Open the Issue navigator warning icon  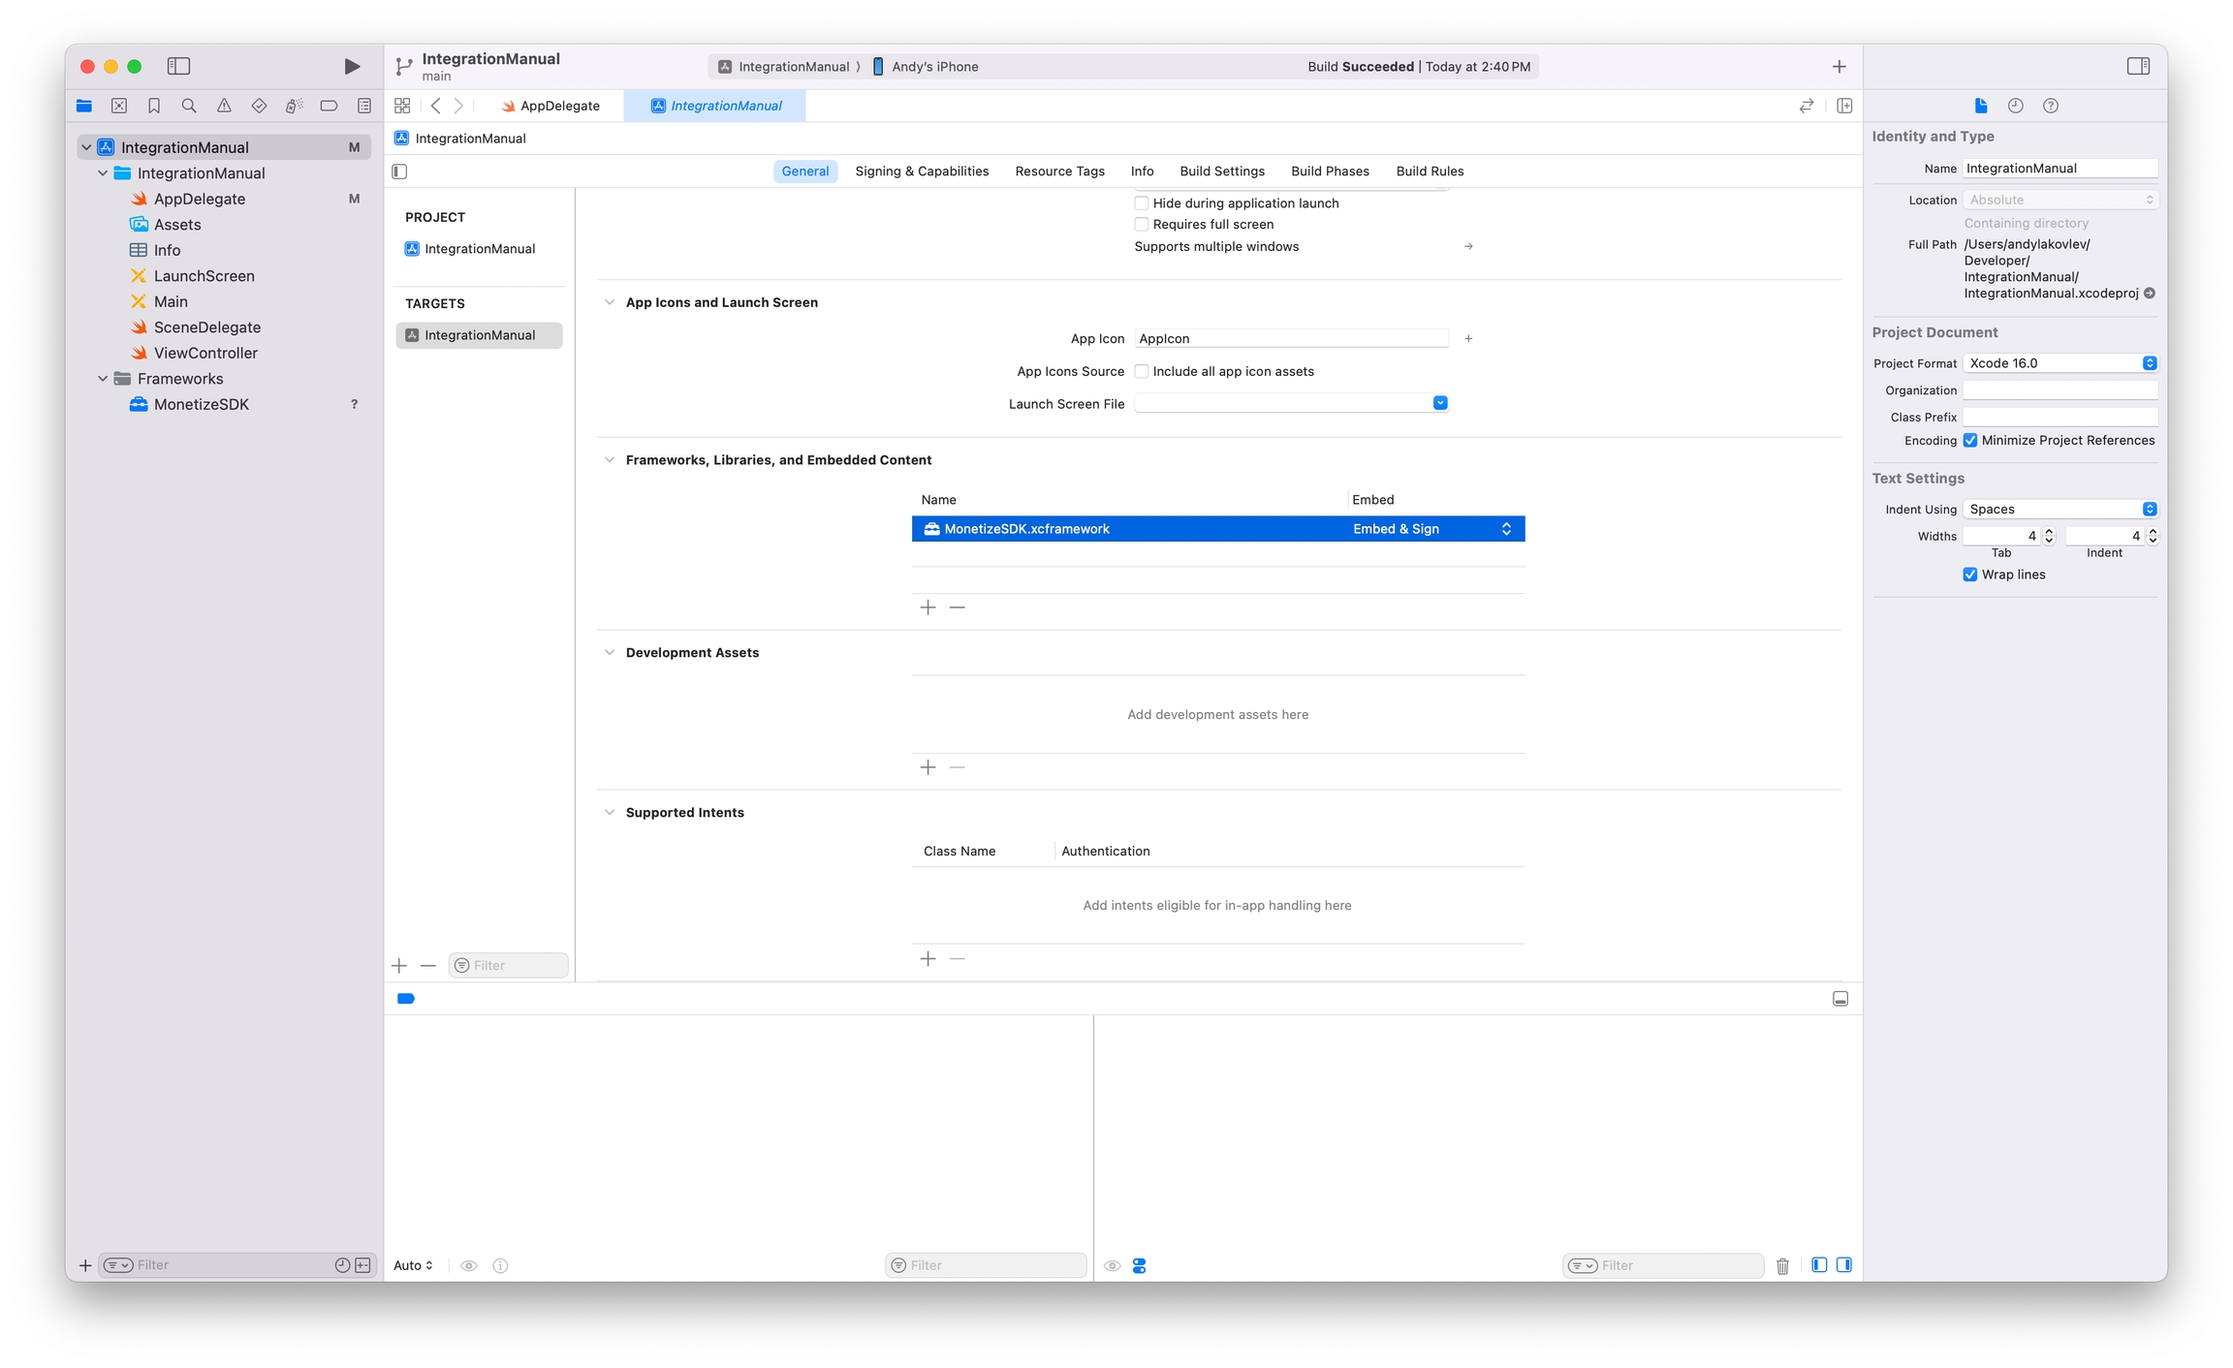(x=224, y=106)
